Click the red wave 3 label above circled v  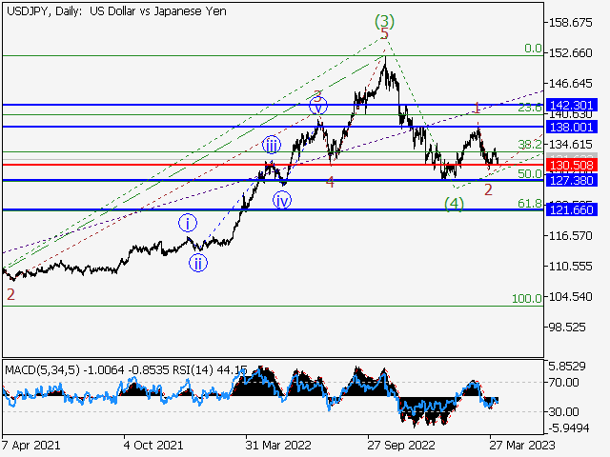tap(317, 95)
